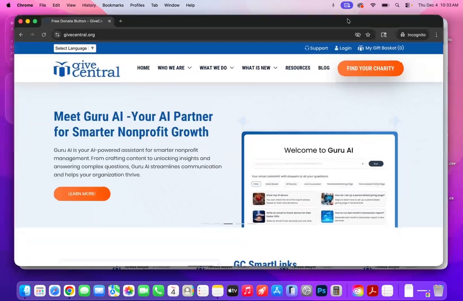Open the Support link in top bar
Image resolution: width=463 pixels, height=301 pixels.
pyautogui.click(x=316, y=48)
